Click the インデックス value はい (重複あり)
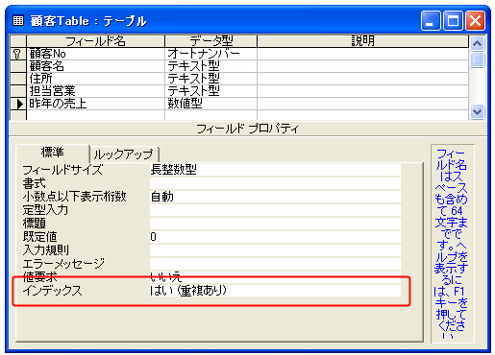Image resolution: width=495 pixels, height=355 pixels. click(x=275, y=291)
